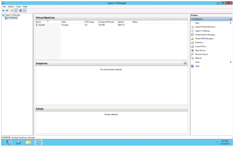234x147 pixels.
Task: Show hidden tray icons arrow
Action: pos(217,143)
